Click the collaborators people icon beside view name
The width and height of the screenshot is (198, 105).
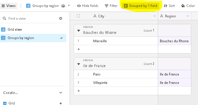(63, 6)
